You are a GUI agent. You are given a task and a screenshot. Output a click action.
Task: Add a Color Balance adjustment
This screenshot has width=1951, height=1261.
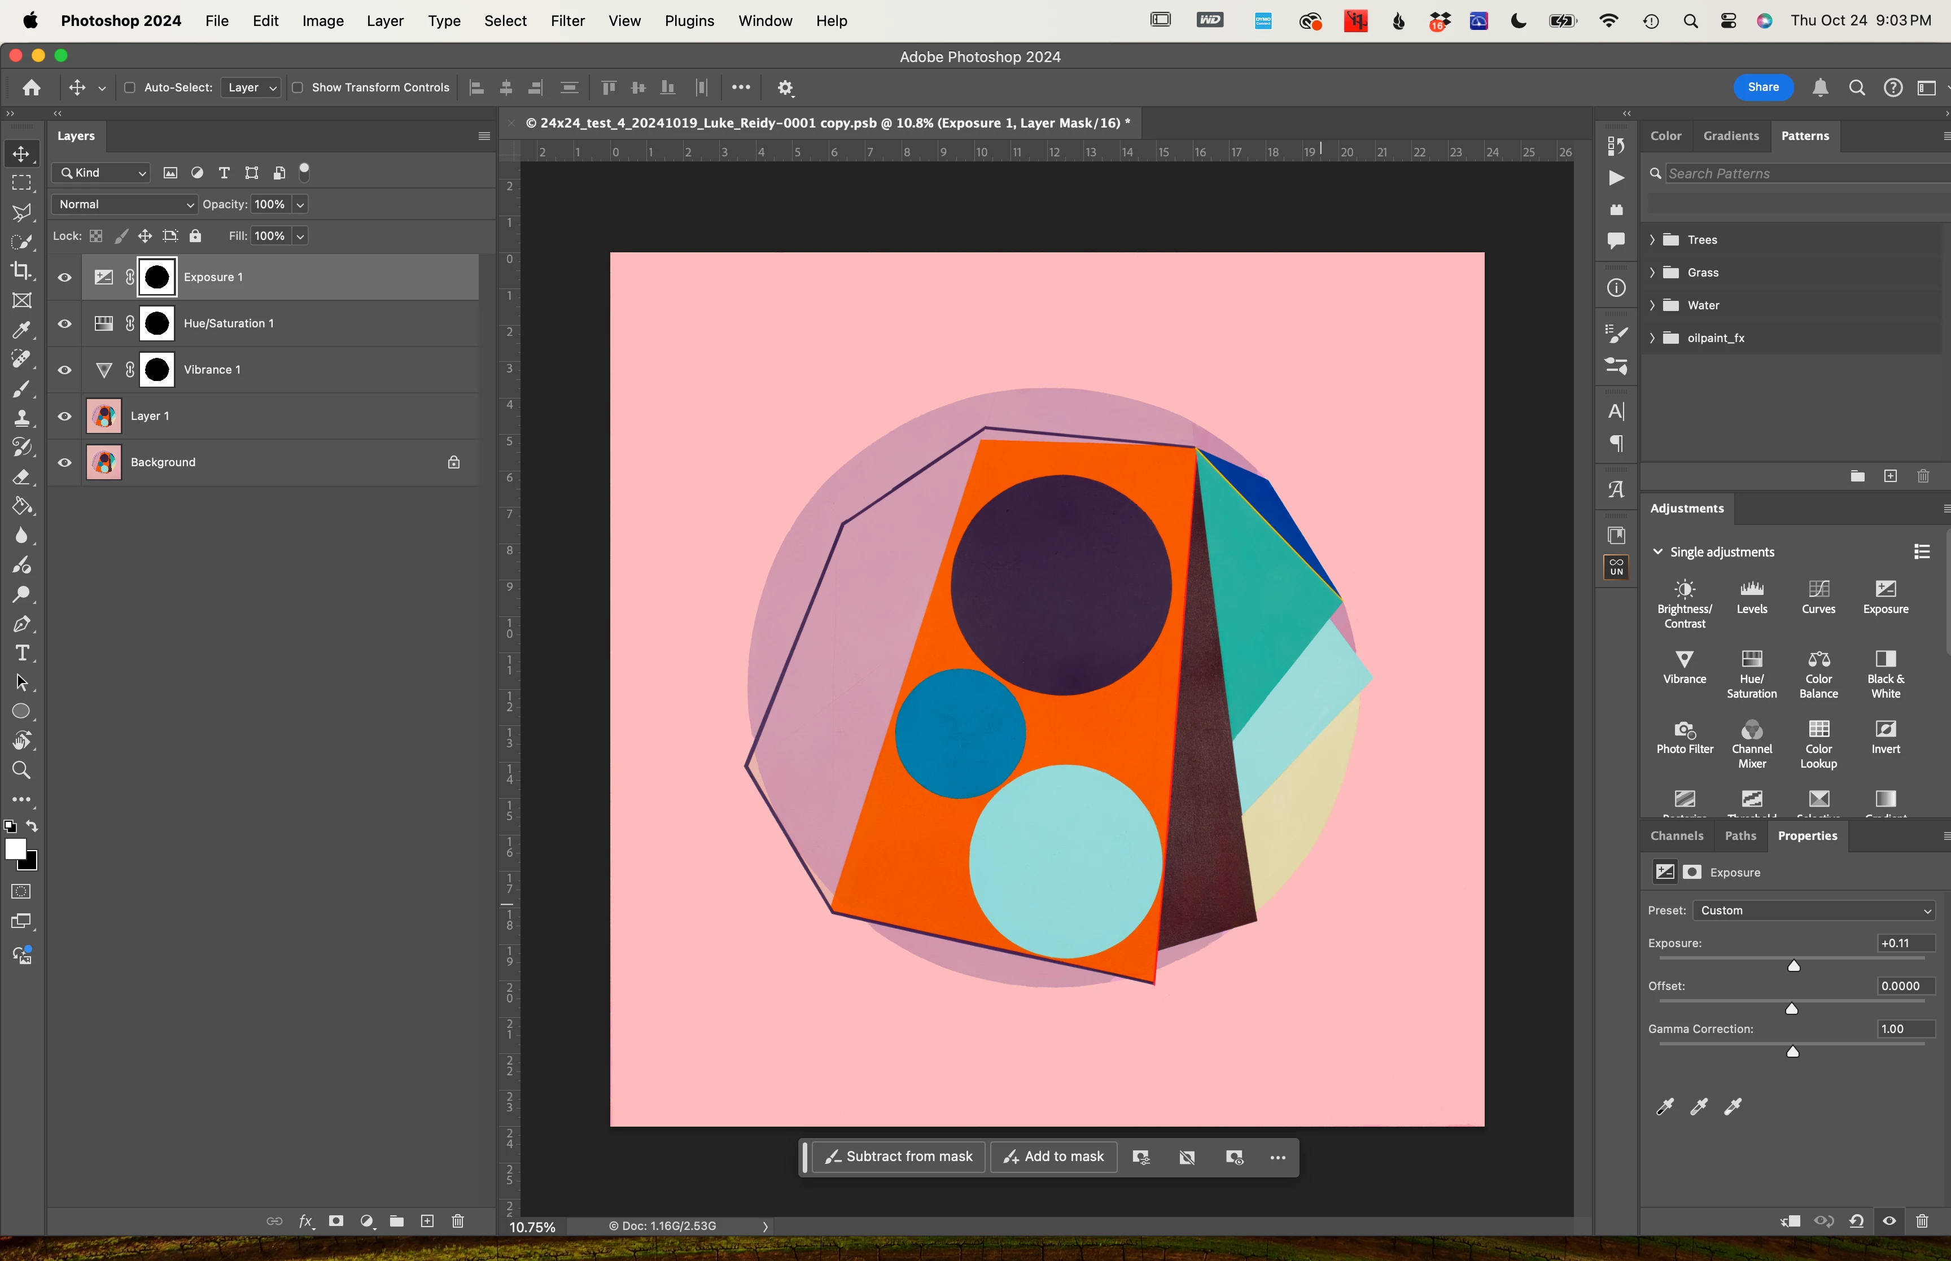point(1818,673)
